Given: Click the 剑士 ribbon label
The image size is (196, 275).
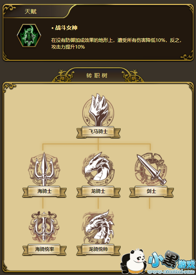Looking at the screenshot, I should [x=151, y=191].
